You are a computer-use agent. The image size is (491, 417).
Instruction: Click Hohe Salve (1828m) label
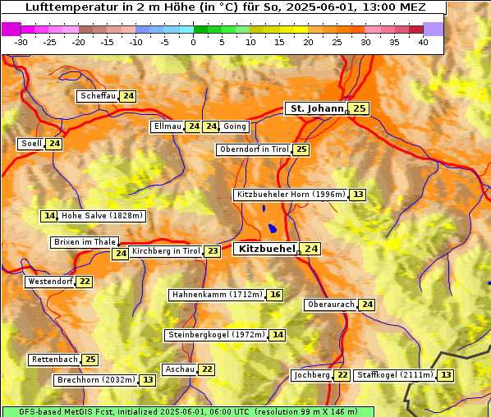pyautogui.click(x=102, y=216)
